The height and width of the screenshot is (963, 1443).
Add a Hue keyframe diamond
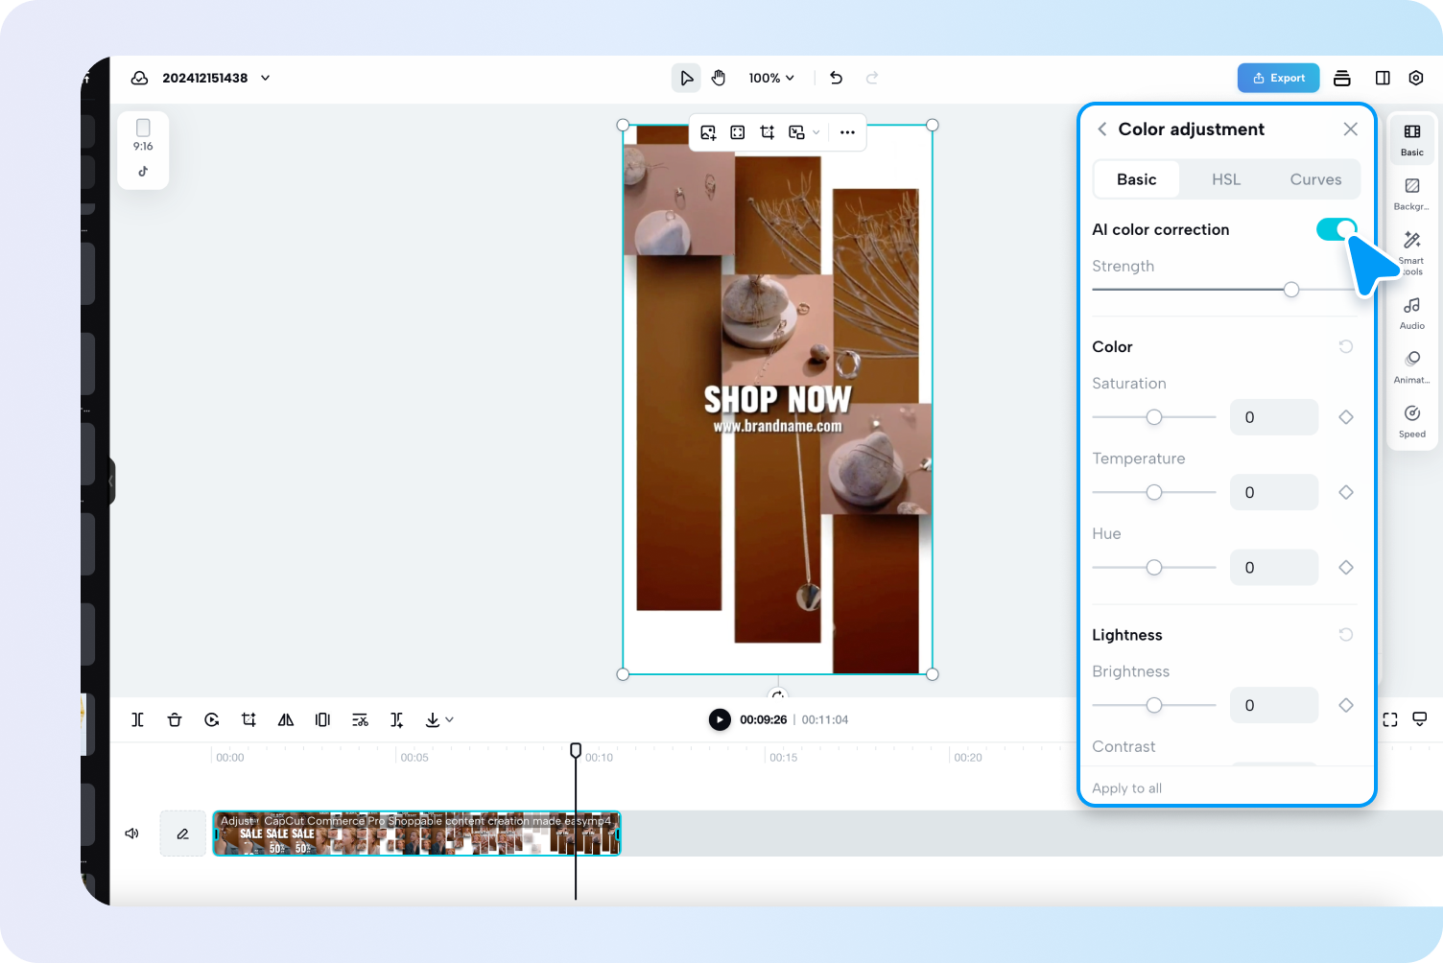(x=1345, y=567)
